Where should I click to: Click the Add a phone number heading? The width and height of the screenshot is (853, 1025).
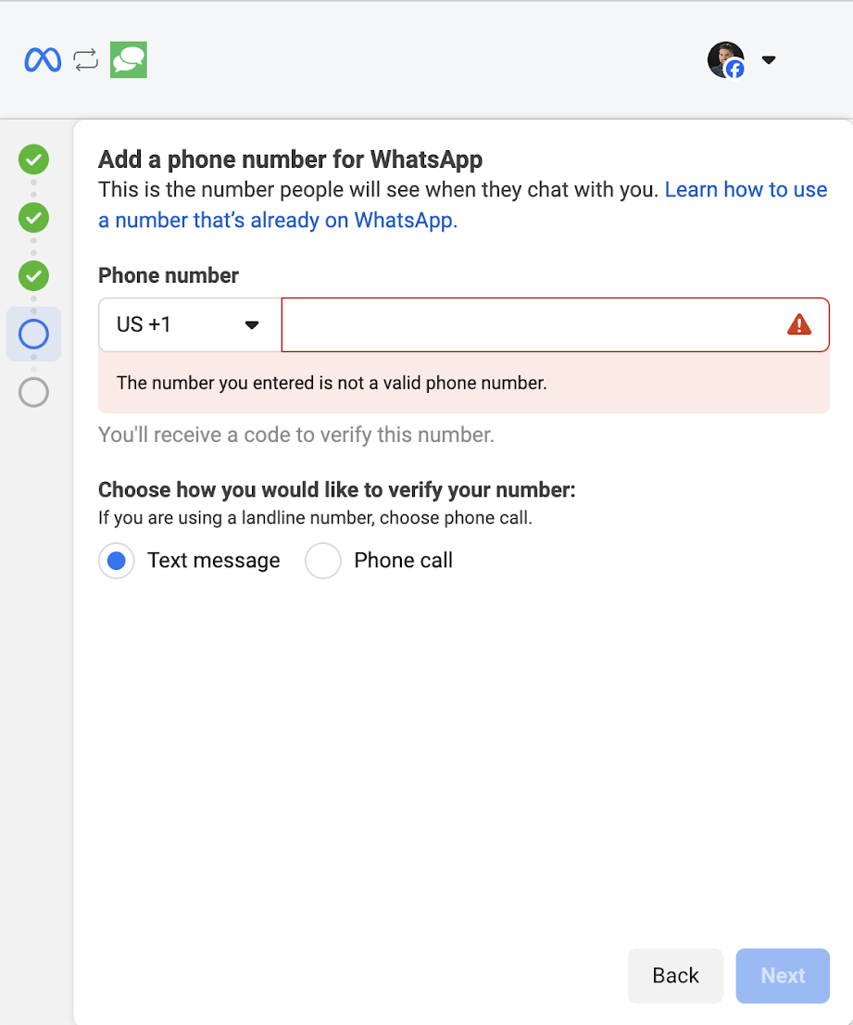click(290, 158)
